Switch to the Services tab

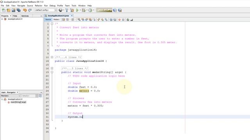[25, 16]
